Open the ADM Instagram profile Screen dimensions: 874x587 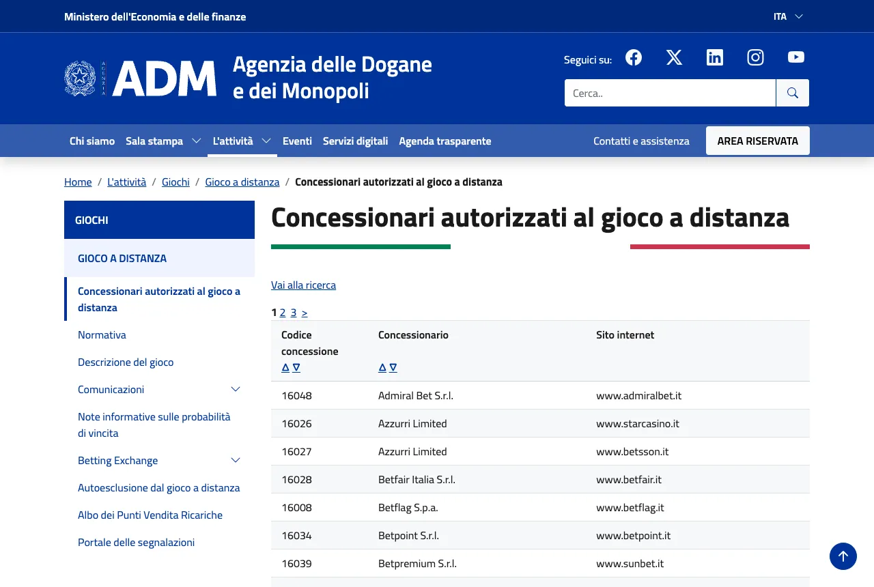(755, 57)
